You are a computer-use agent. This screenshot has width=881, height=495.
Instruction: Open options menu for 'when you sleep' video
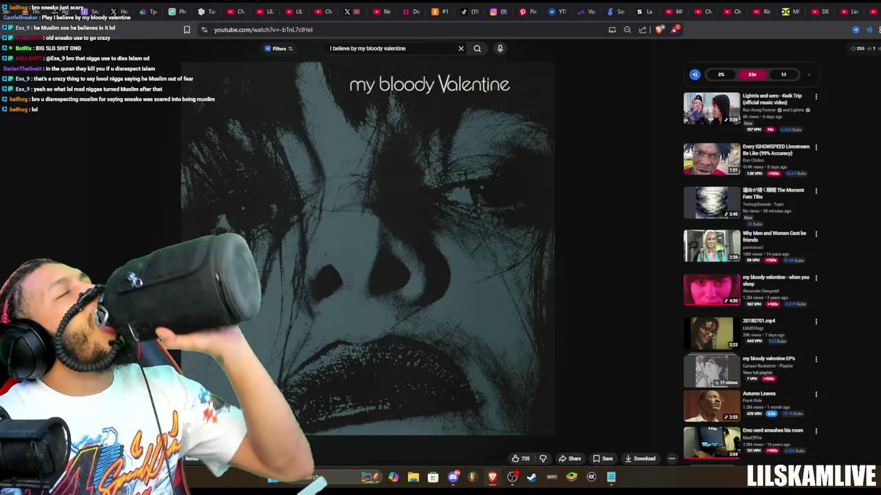pyautogui.click(x=816, y=278)
